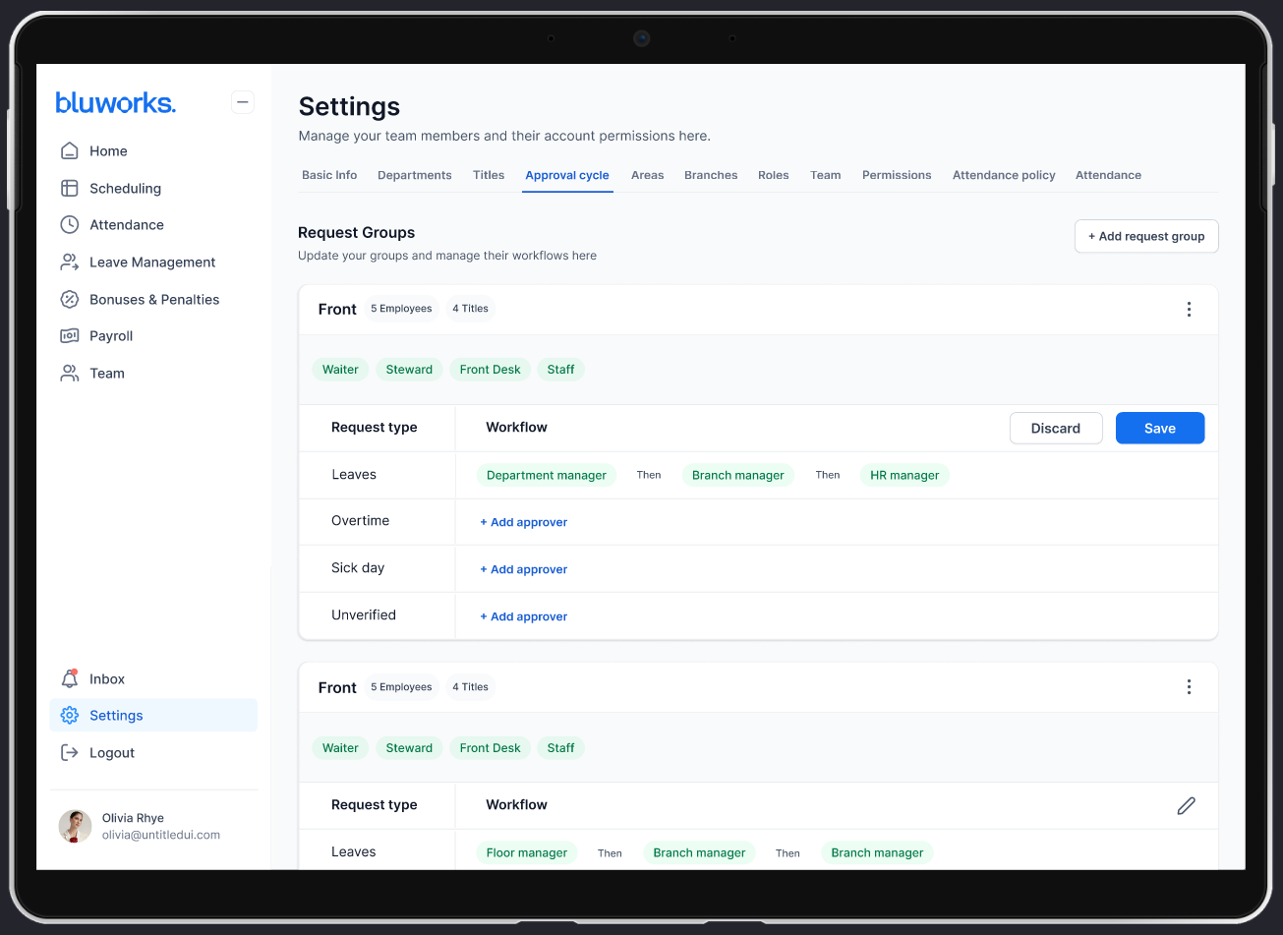Viewport: 1283px width, 935px height.
Task: Open second Front group three-dot menu
Action: [1189, 687]
